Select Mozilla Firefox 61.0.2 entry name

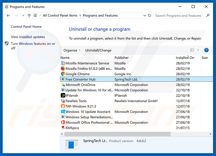pos(89,68)
